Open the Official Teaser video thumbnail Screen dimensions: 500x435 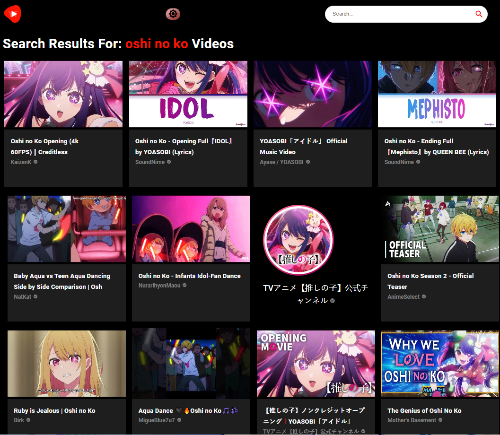(x=440, y=229)
